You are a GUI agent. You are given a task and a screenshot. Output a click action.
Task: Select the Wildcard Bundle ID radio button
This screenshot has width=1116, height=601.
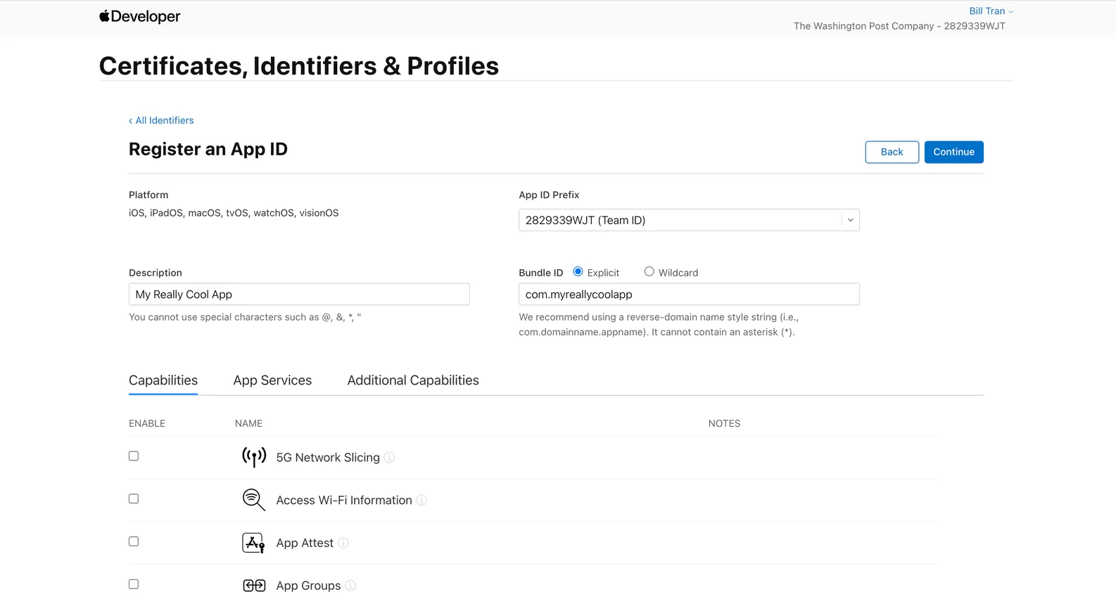(649, 271)
